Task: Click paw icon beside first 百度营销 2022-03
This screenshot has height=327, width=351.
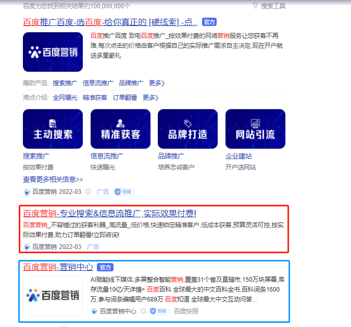Action: (x=27, y=192)
